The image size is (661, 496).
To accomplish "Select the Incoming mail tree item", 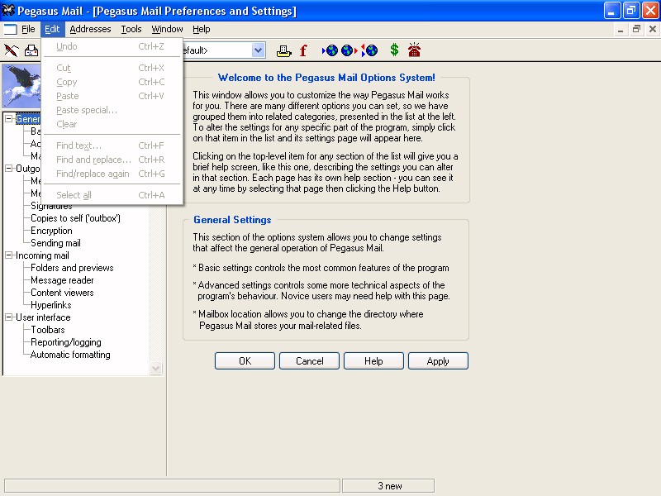I will (x=42, y=255).
